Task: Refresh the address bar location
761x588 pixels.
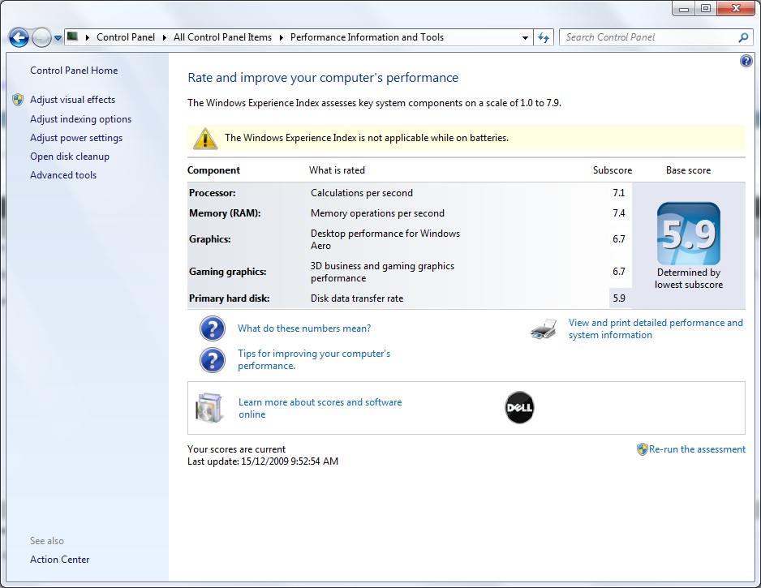Action: [544, 37]
